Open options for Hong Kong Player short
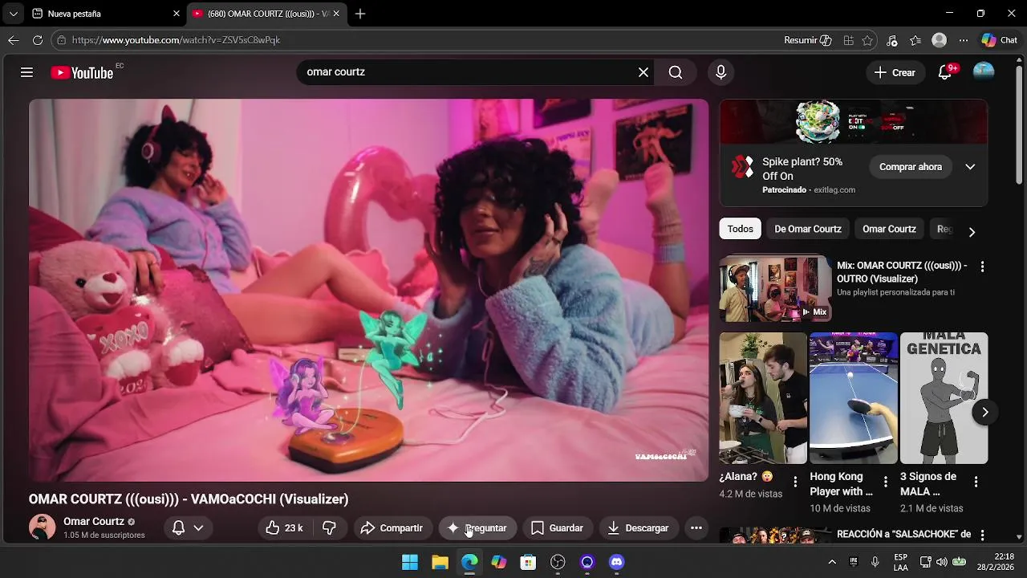The width and height of the screenshot is (1027, 578). tap(886, 482)
